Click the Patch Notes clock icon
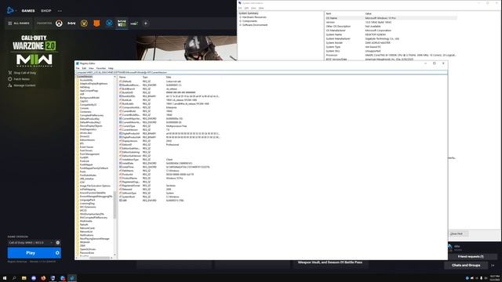 pos(10,79)
